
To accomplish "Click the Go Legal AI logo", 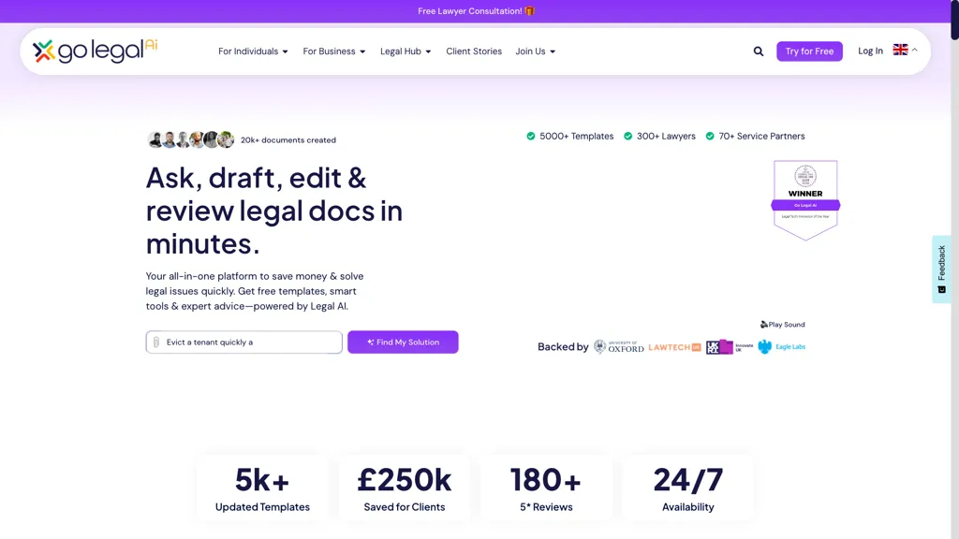I will [95, 51].
